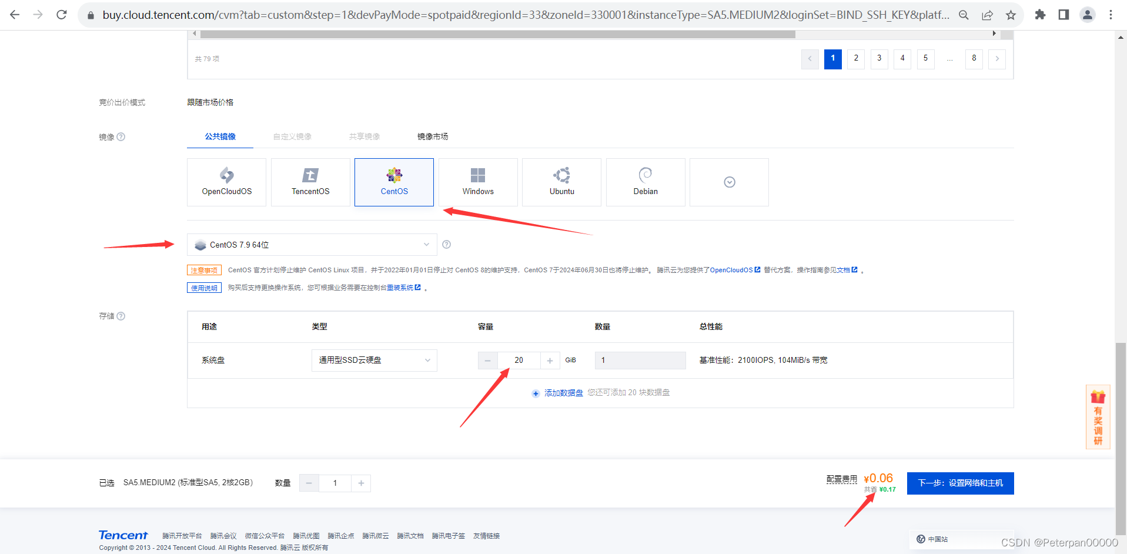Select current pagination page 1
Viewport: 1127px width, 554px height.
point(833,58)
